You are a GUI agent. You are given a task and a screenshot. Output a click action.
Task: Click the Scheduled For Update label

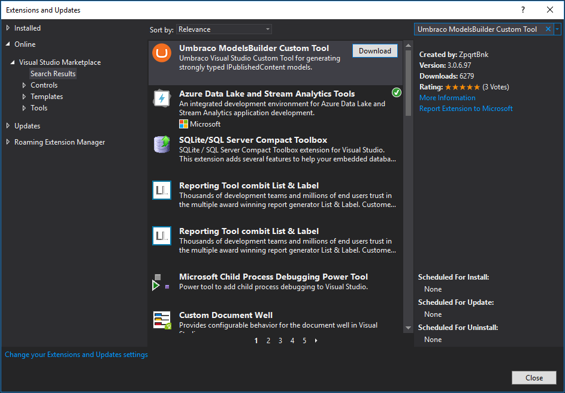(x=456, y=302)
